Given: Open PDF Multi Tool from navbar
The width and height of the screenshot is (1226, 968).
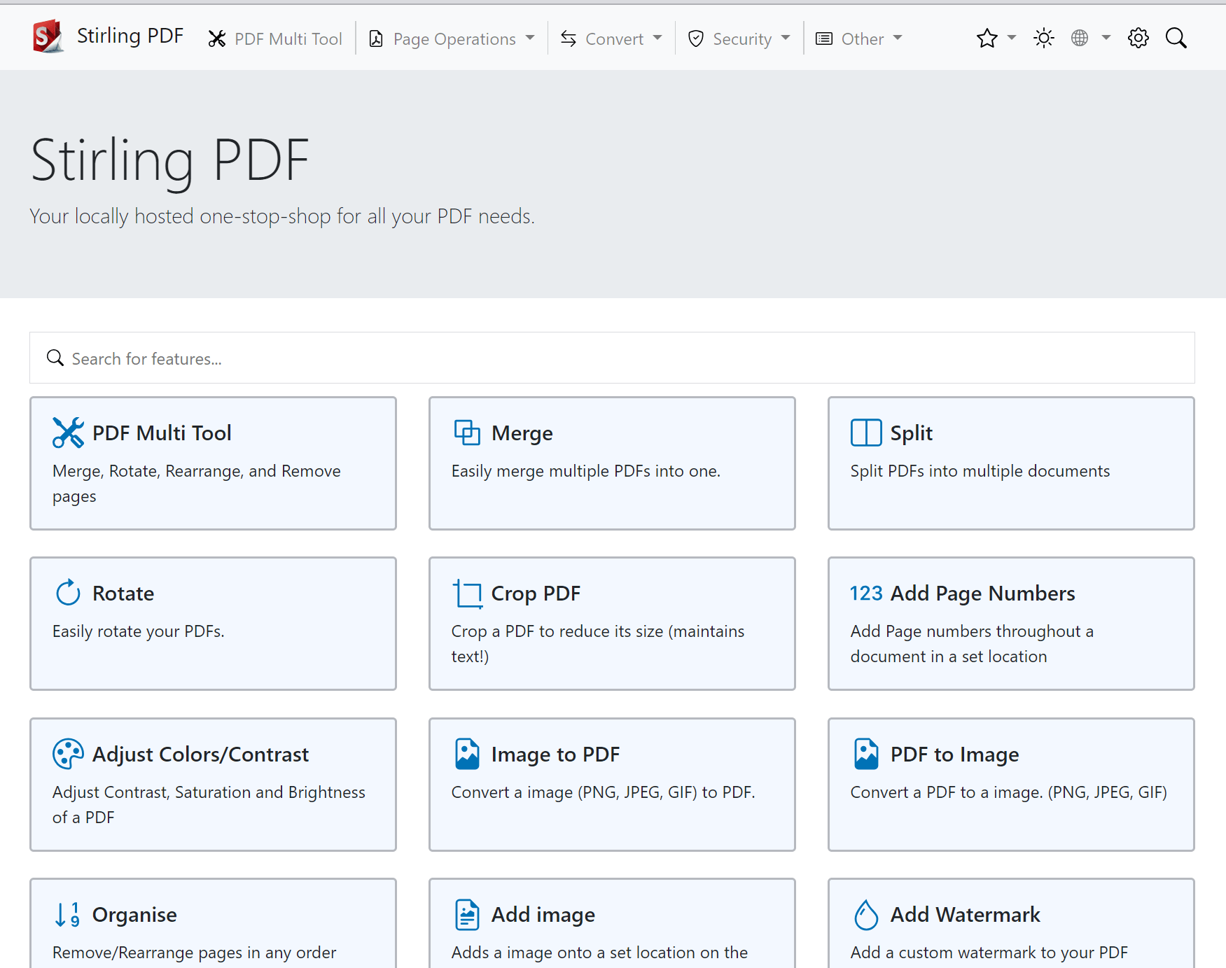Looking at the screenshot, I should 275,38.
